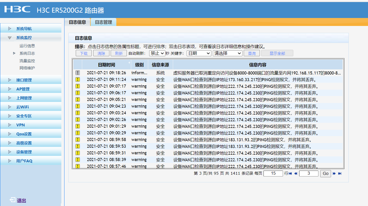Open the 关键字 dropdown set to 日期
Image resolution: width=368 pixels, height=206 pixels.
(199, 53)
